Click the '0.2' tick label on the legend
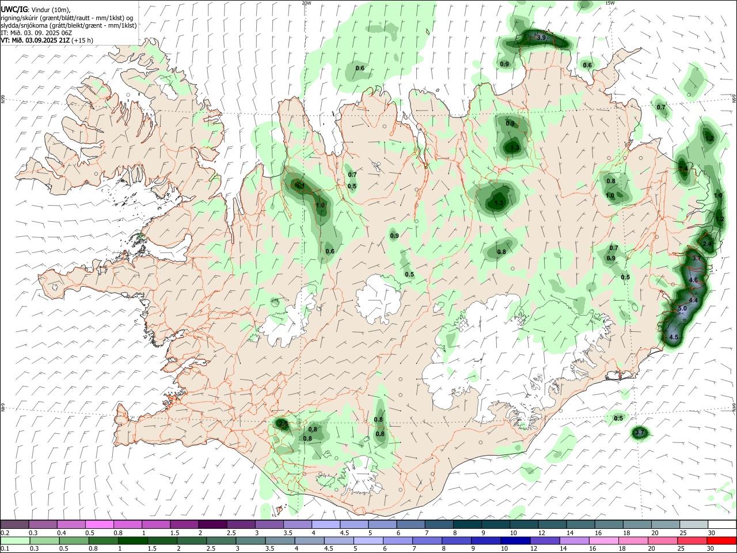The height and width of the screenshot is (553, 737). click(5, 533)
